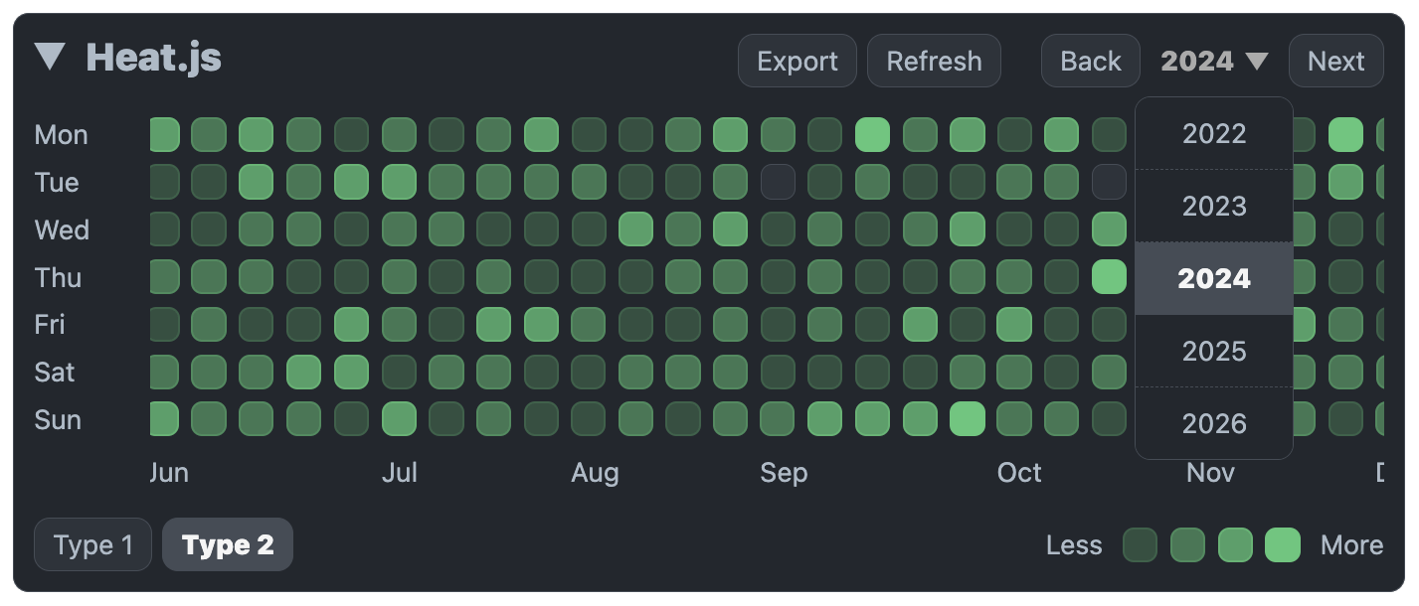Refresh the heatmap data
The height and width of the screenshot is (606, 1419).
point(934,61)
